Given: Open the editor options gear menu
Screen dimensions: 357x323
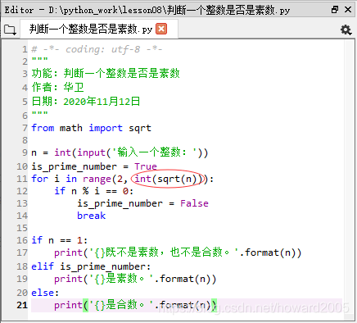Looking at the screenshot, I should 346,30.
